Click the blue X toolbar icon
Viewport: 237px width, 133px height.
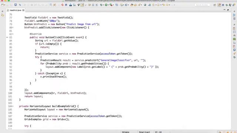click(66, 5)
